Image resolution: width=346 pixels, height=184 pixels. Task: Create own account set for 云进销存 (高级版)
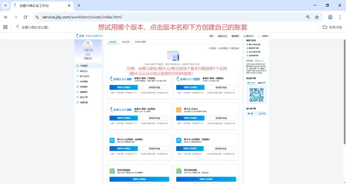point(190,148)
